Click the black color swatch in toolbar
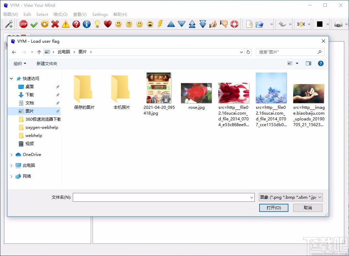349x256 pixels. click(320, 24)
